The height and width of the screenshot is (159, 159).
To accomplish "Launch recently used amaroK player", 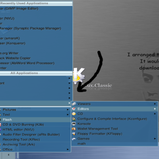I will tap(36, 38).
